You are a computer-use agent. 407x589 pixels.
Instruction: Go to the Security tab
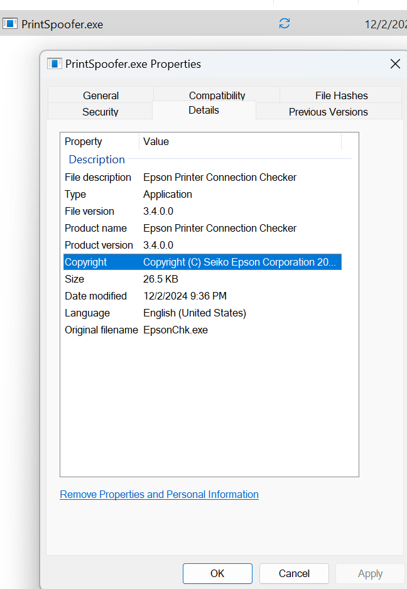click(100, 112)
